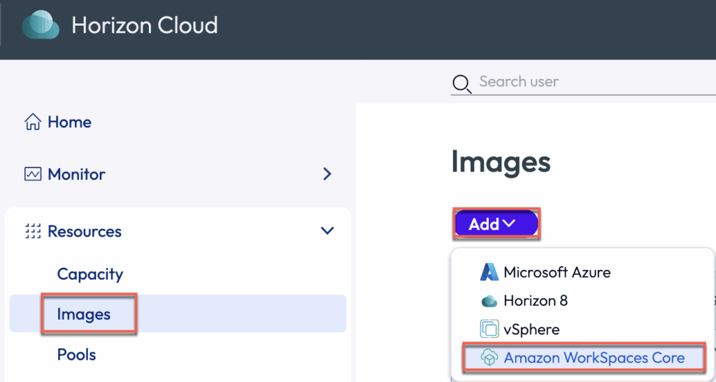Image resolution: width=716 pixels, height=382 pixels.
Task: Focus the Search user field
Action: click(x=587, y=82)
